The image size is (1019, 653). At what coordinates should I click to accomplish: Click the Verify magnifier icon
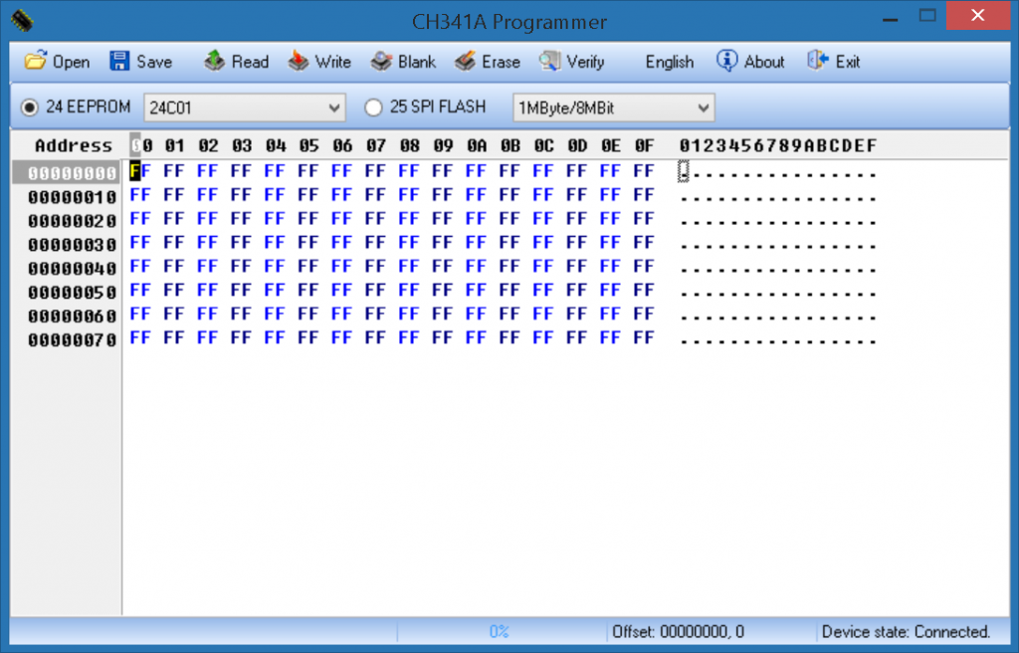coord(549,61)
